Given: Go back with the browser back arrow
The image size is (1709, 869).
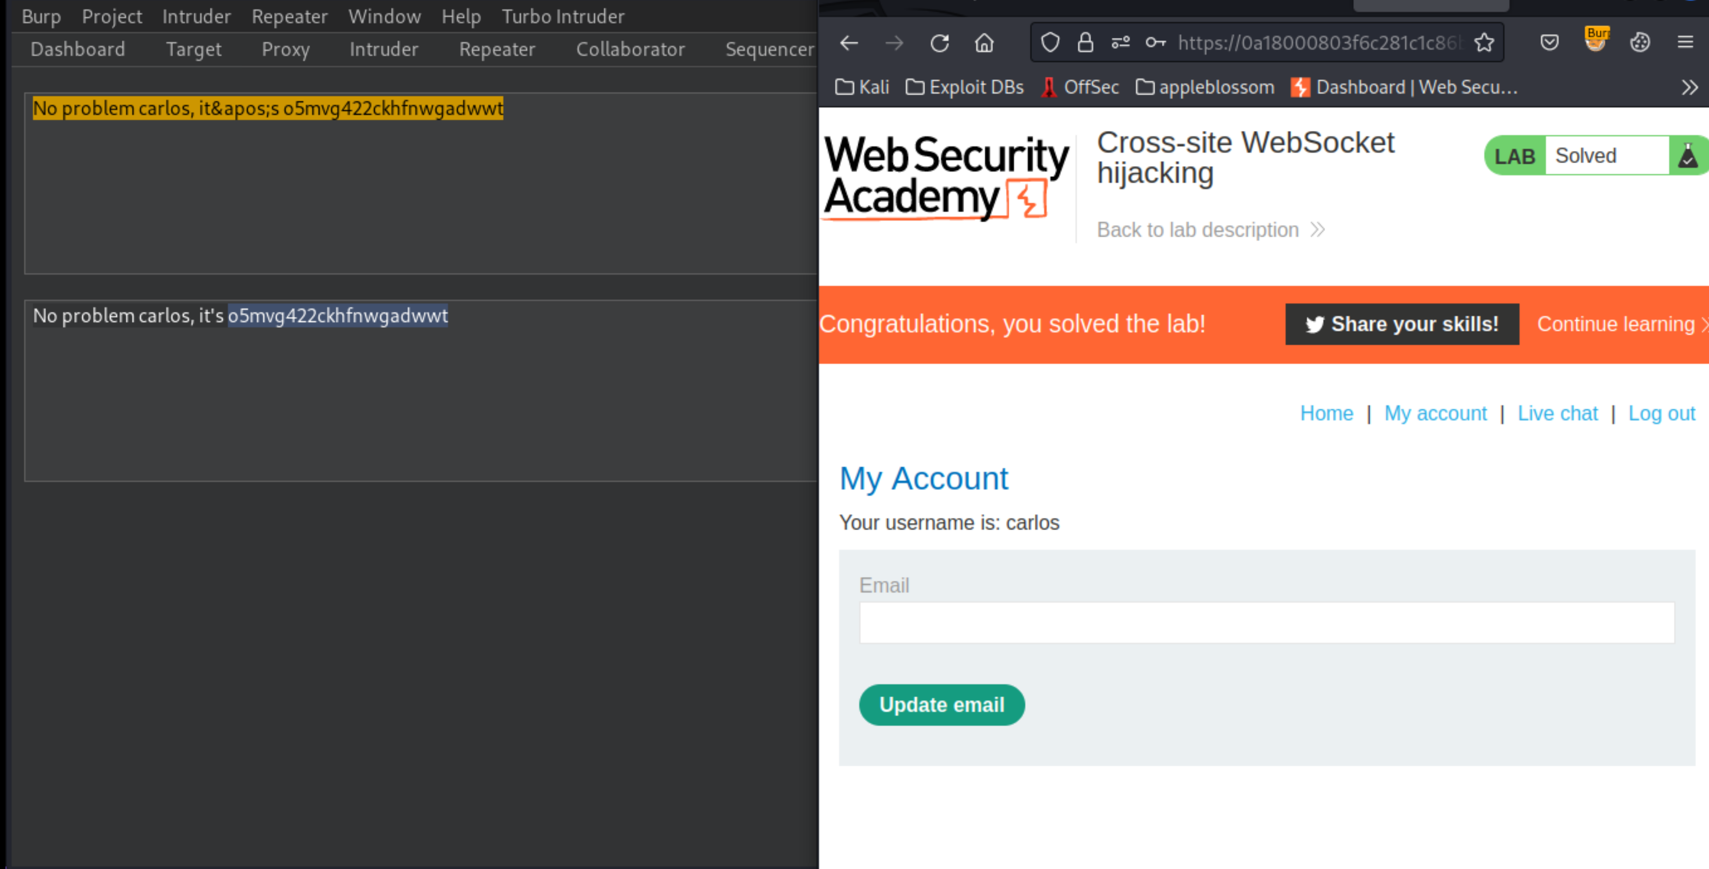Looking at the screenshot, I should [x=849, y=43].
